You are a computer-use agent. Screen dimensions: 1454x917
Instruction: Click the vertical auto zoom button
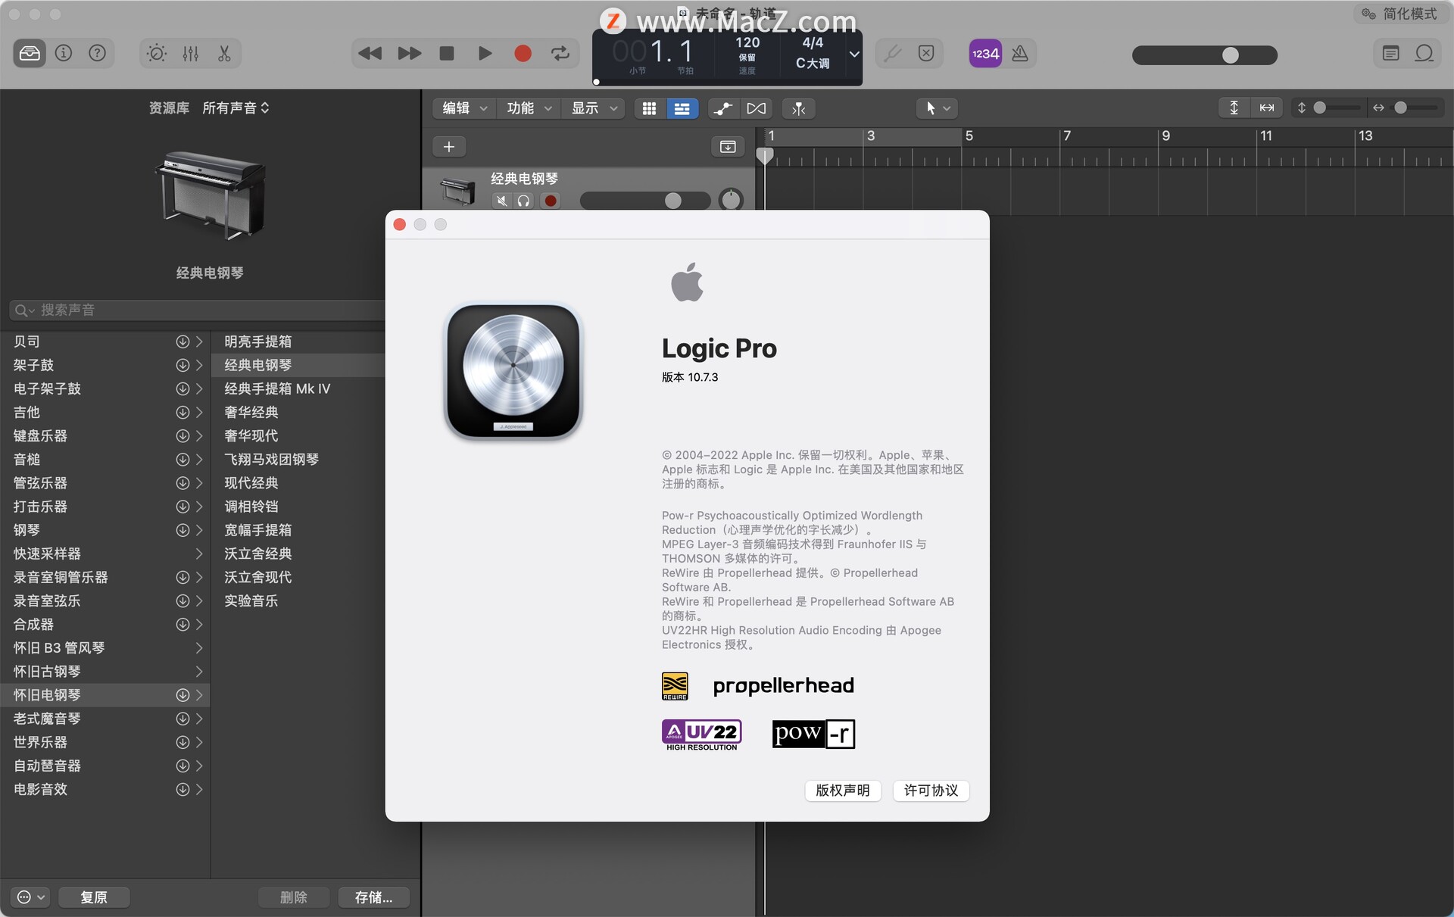[x=1234, y=108]
